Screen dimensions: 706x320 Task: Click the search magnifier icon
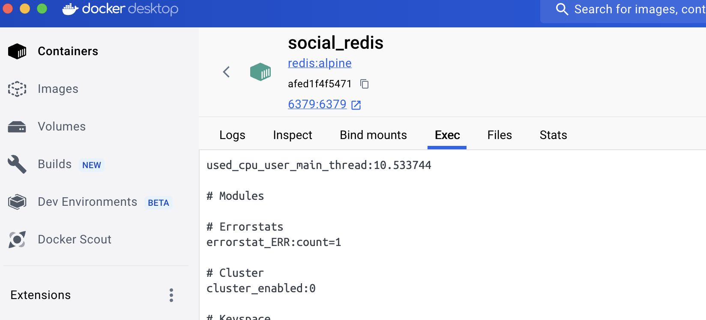coord(562,9)
